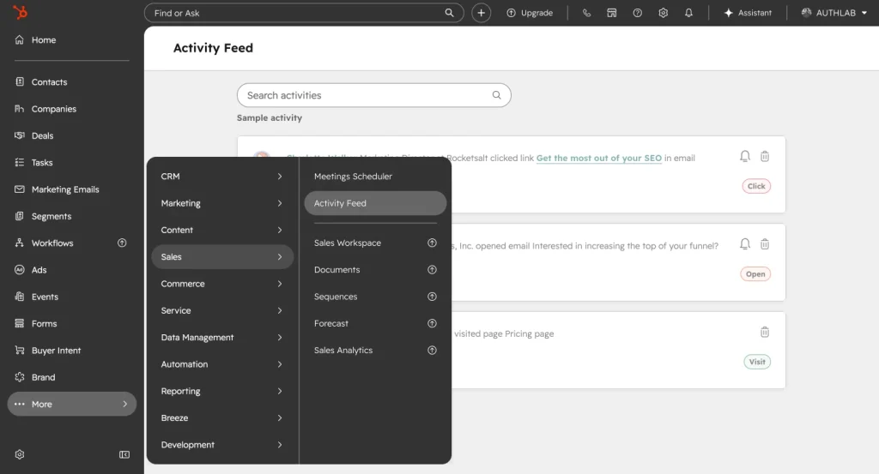Click the Workflows upgrade arrow icon
879x474 pixels.
[x=122, y=243]
